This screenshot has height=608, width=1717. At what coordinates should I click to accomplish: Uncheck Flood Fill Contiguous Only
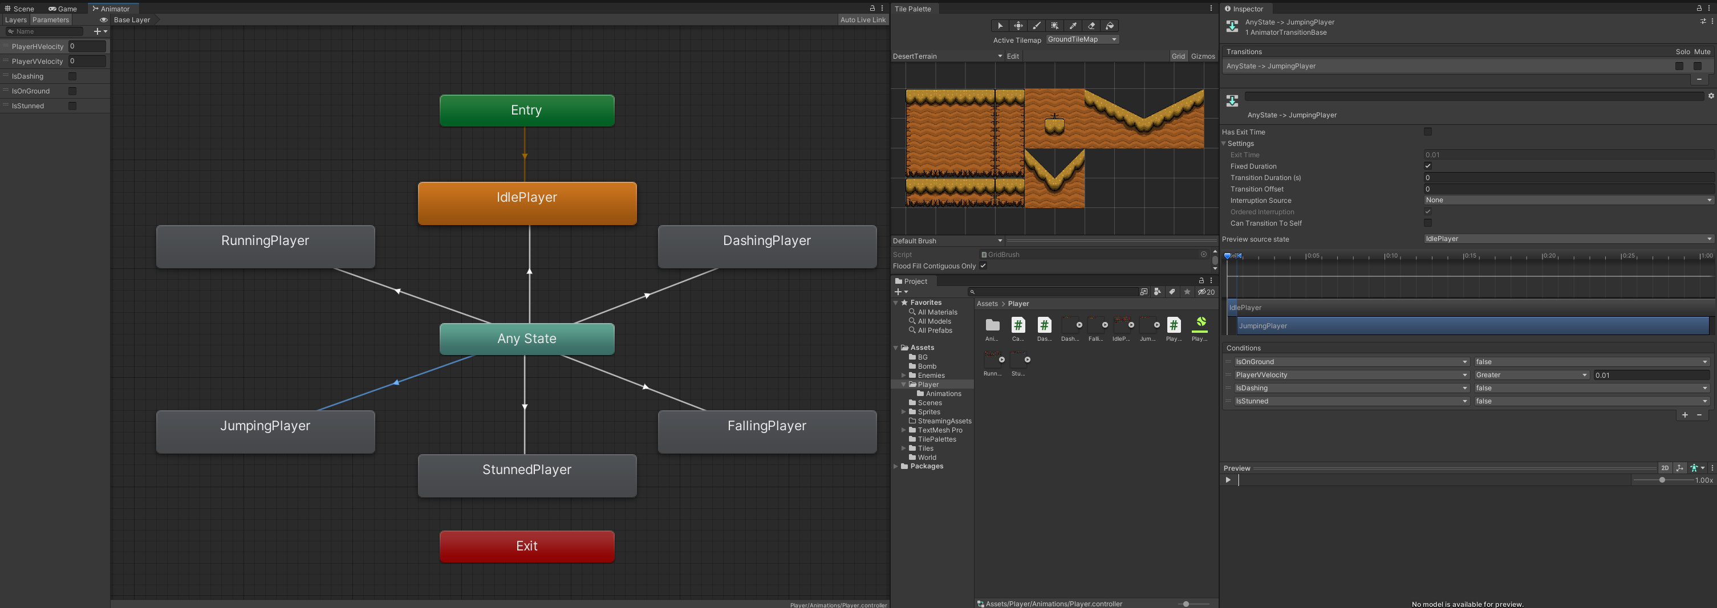tap(983, 266)
